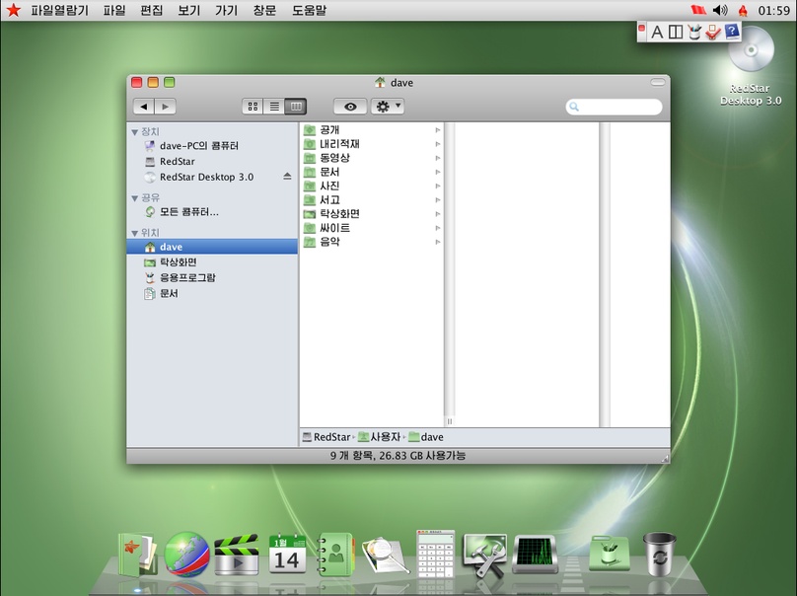Select 탁상화면 in sidebar
This screenshot has height=596, width=797.
coord(212,262)
